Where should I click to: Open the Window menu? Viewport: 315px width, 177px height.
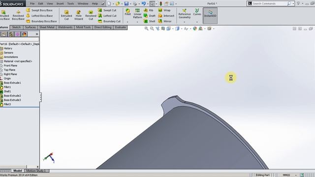pos(83,3)
